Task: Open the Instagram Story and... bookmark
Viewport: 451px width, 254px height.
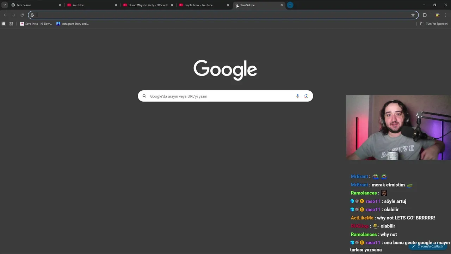Action: (x=73, y=24)
